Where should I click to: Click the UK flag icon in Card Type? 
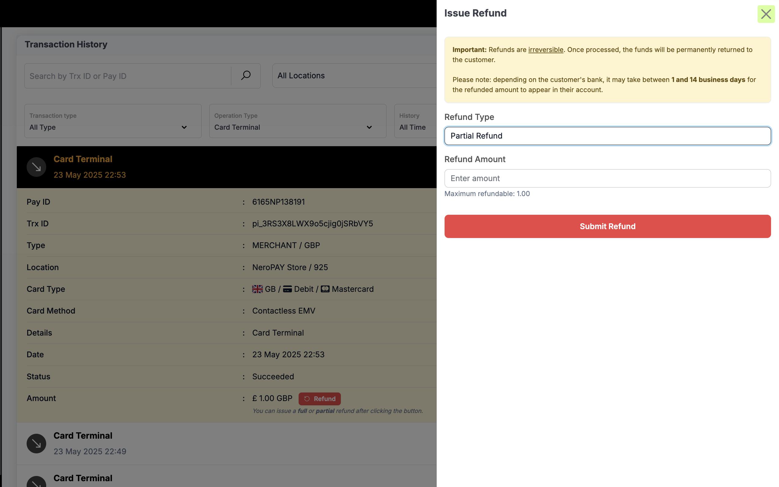(x=257, y=289)
